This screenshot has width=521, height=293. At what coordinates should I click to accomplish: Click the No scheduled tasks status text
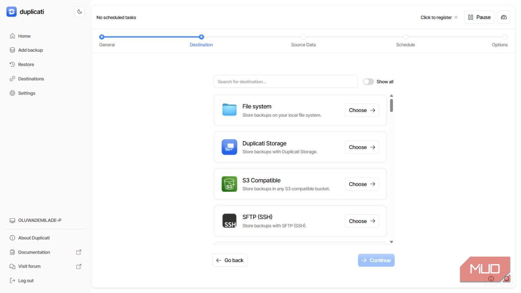(x=116, y=18)
